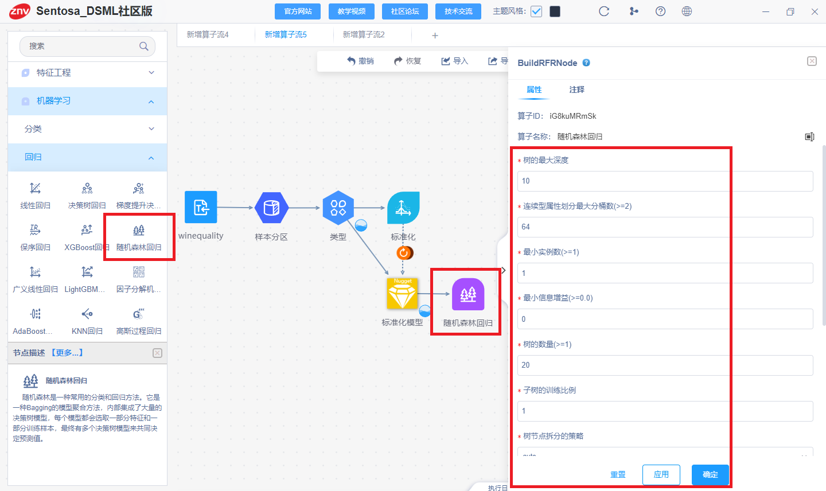Select the dark theme swatch
This screenshot has height=491, width=826.
[x=555, y=11]
